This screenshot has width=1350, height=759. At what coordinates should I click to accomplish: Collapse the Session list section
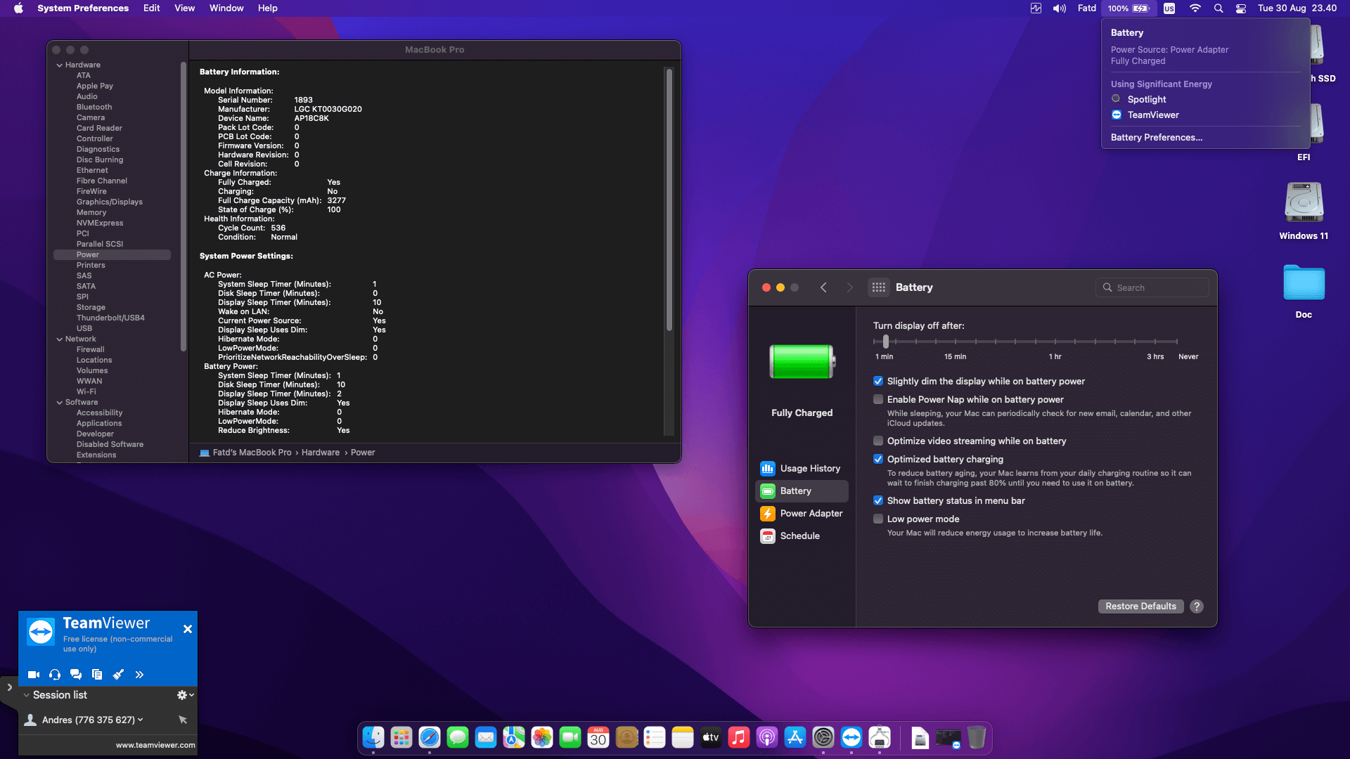tap(27, 695)
